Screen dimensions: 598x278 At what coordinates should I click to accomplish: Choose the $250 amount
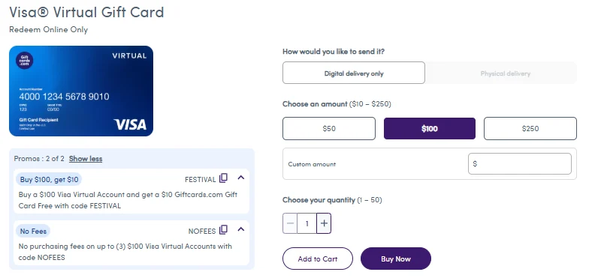pos(530,129)
